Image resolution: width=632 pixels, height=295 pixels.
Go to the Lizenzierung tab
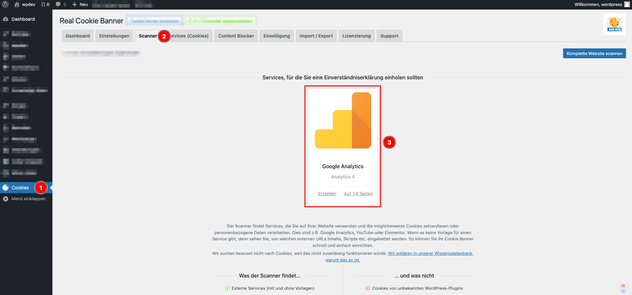356,36
